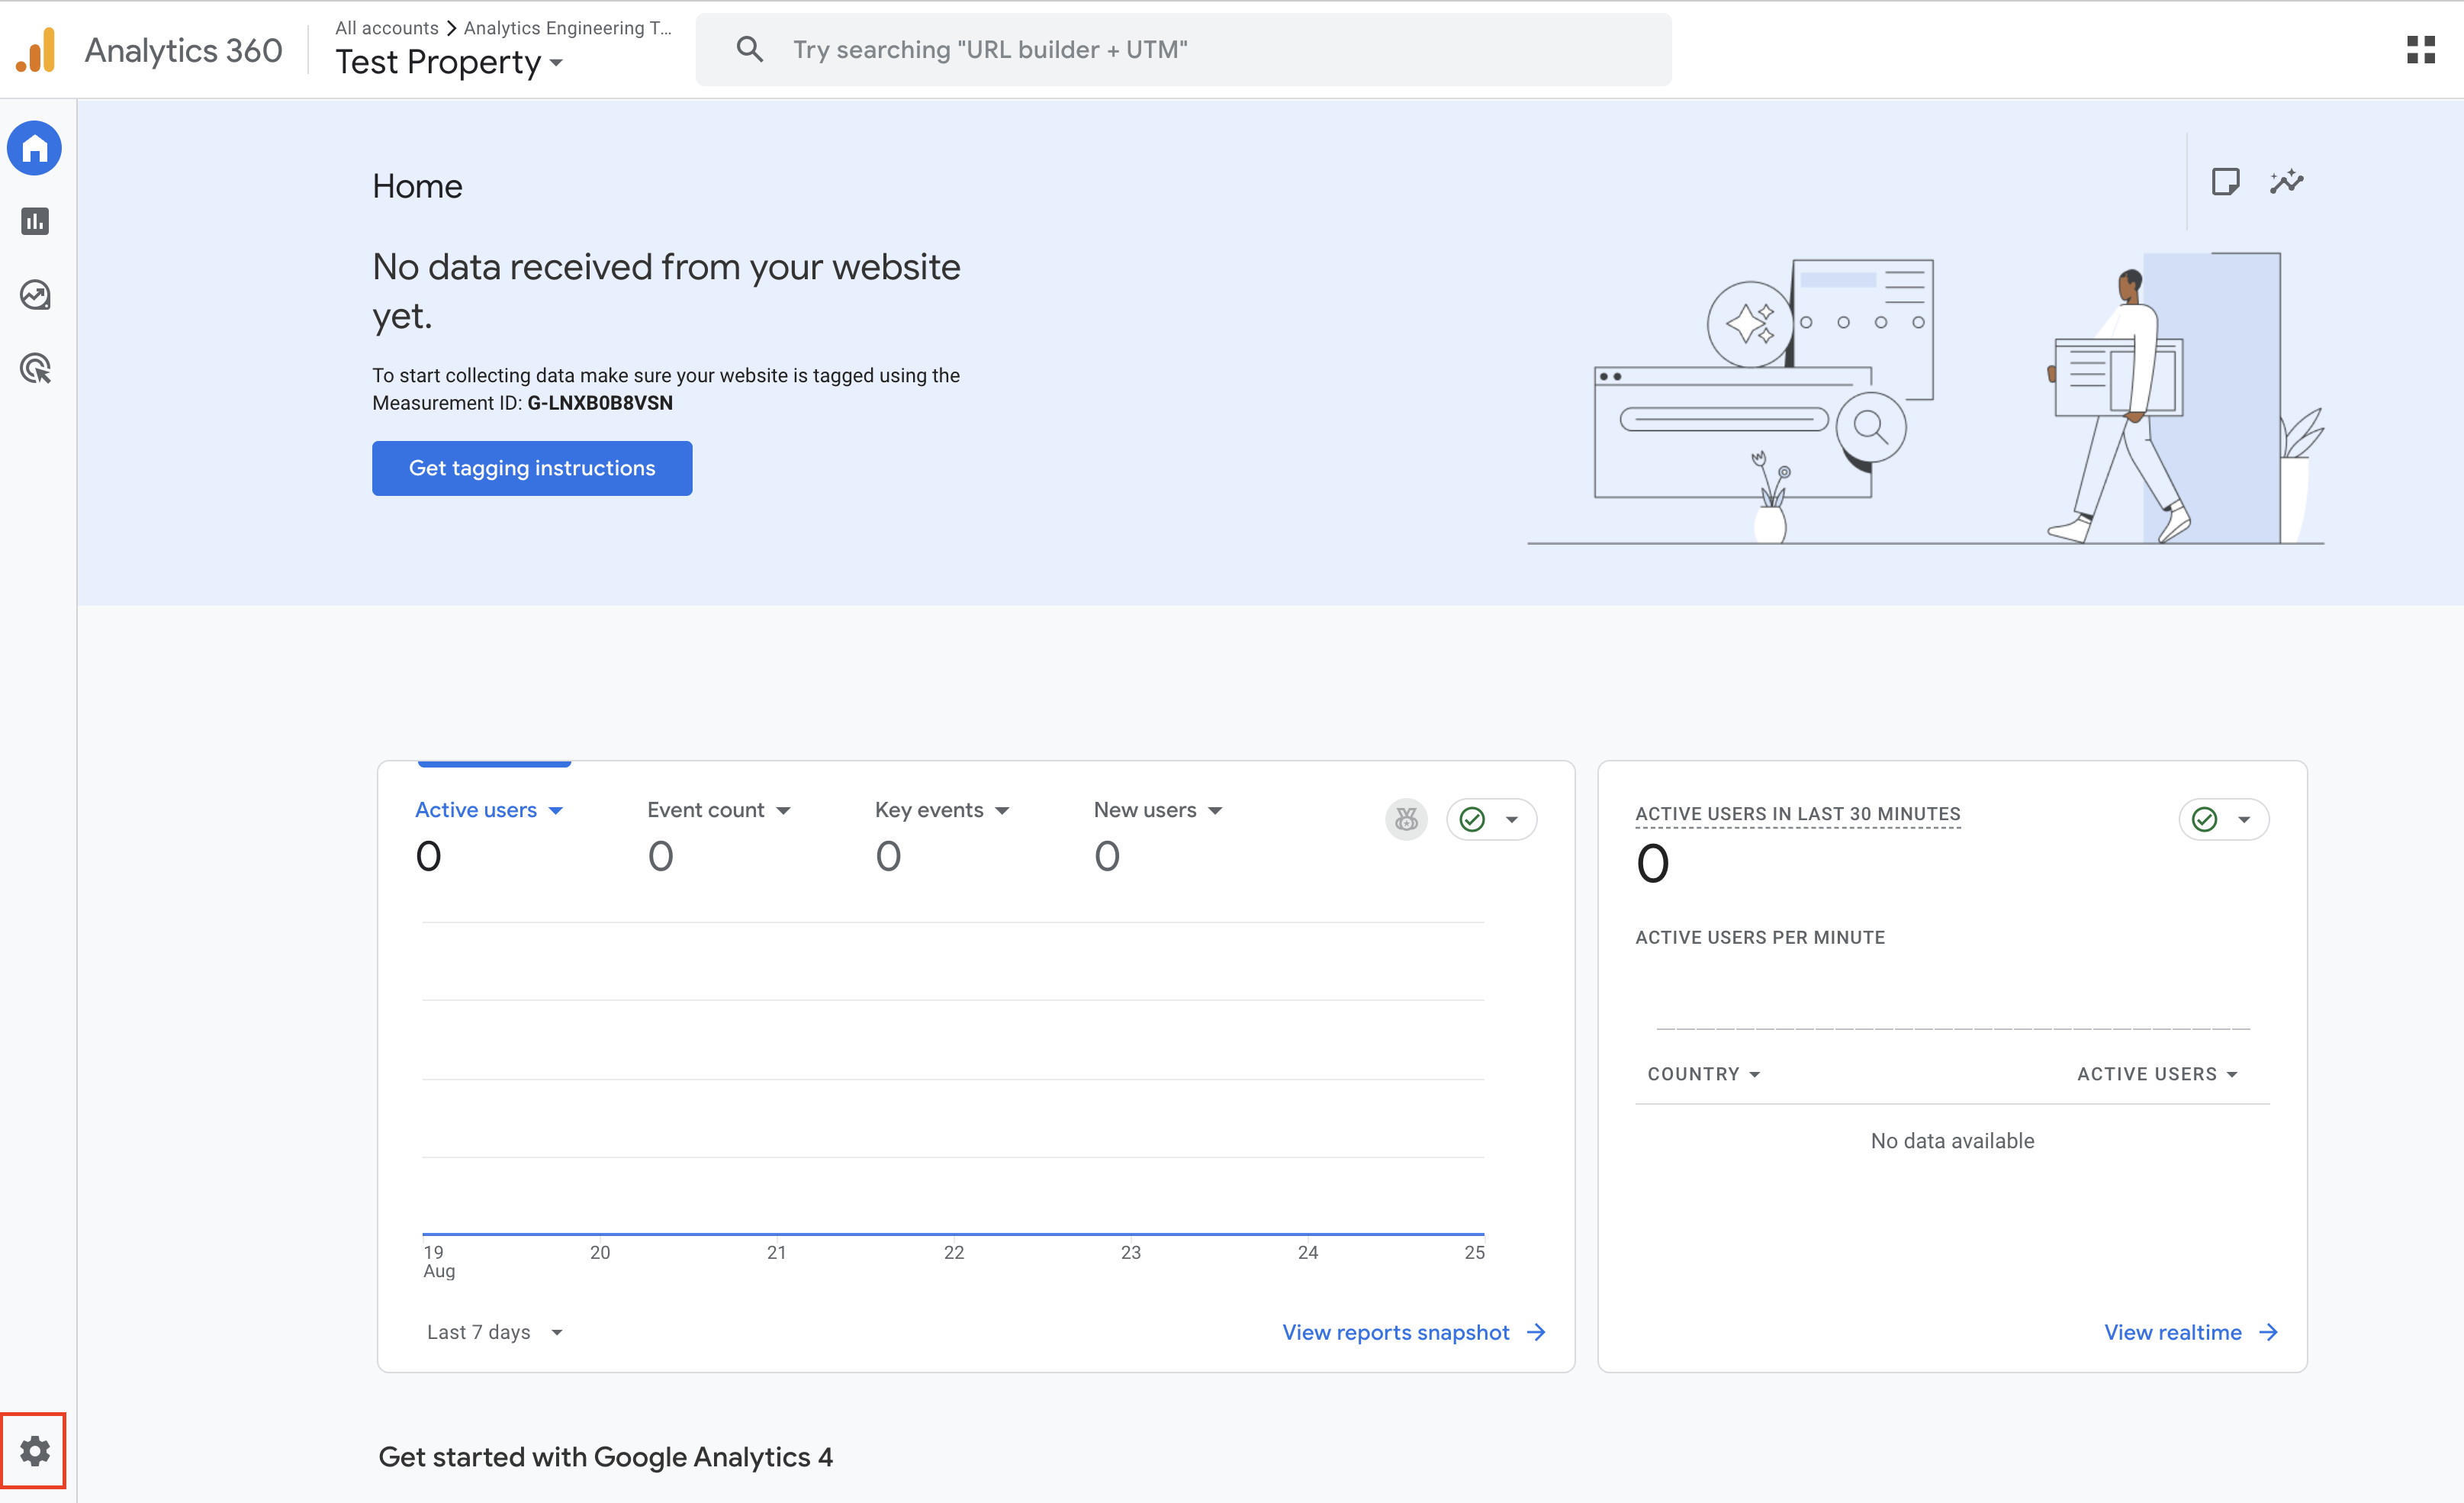Open the annotations note icon
Viewport: 2464px width, 1503px height.
click(x=2225, y=182)
